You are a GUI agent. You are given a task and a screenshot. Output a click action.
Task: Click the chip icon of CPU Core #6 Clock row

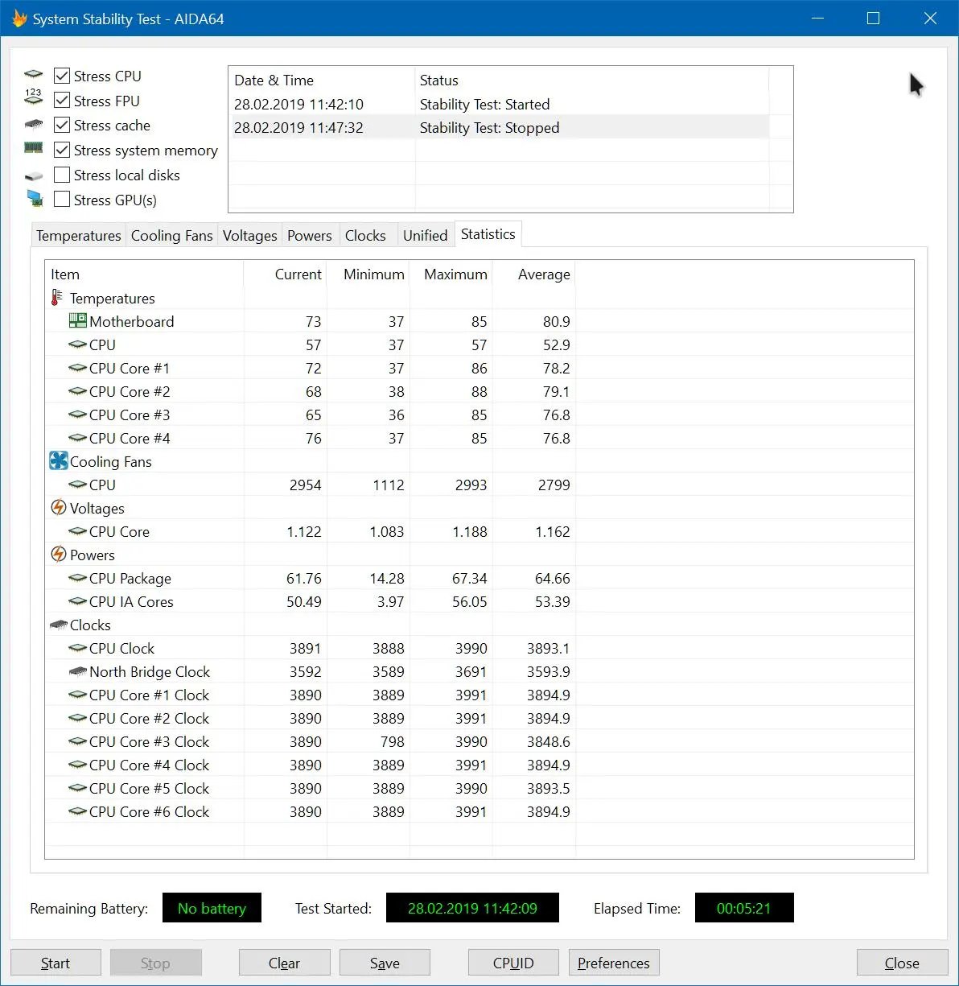point(78,811)
